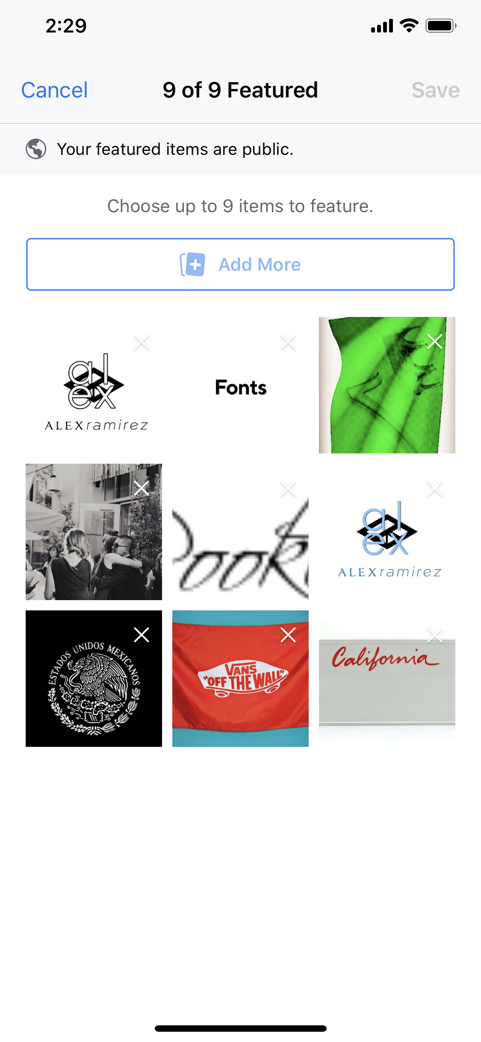Open the Mexican eagle emblem thumbnail

click(94, 678)
